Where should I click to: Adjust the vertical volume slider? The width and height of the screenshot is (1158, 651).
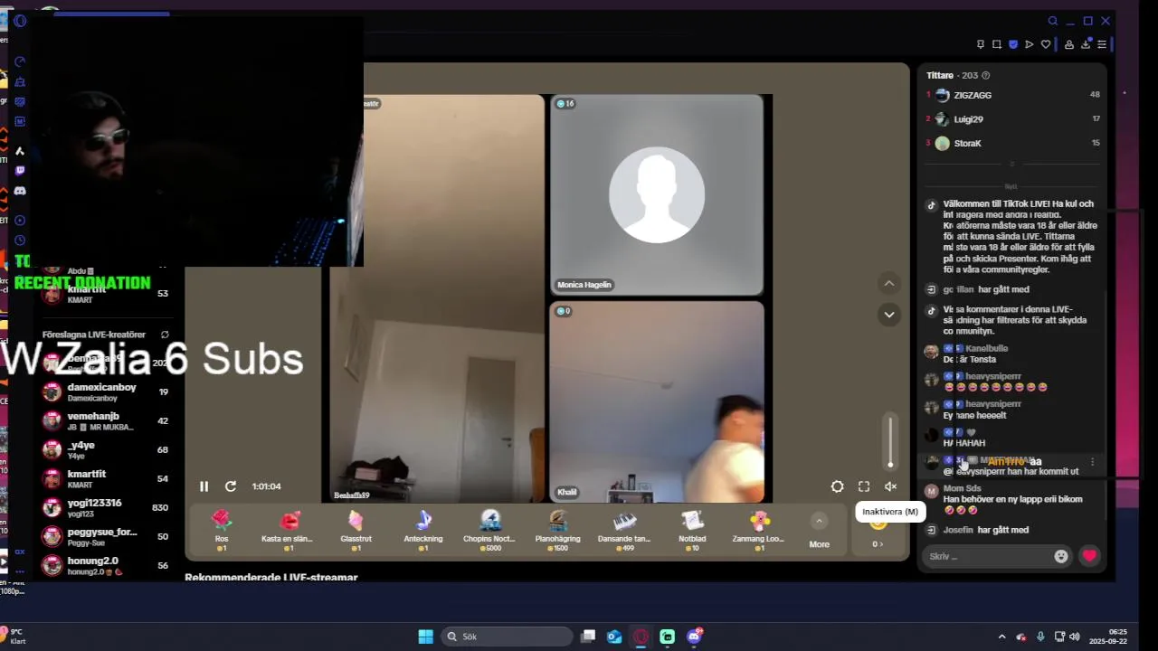[890, 441]
